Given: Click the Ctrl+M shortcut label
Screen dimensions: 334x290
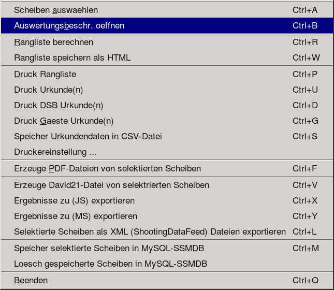Looking at the screenshot, I should [306, 248].
